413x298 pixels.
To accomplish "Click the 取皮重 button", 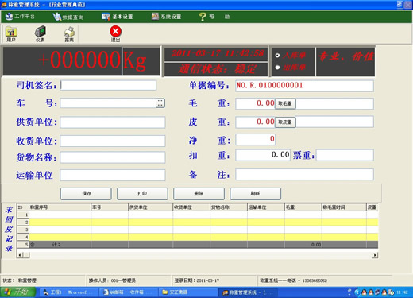I will [x=285, y=122].
